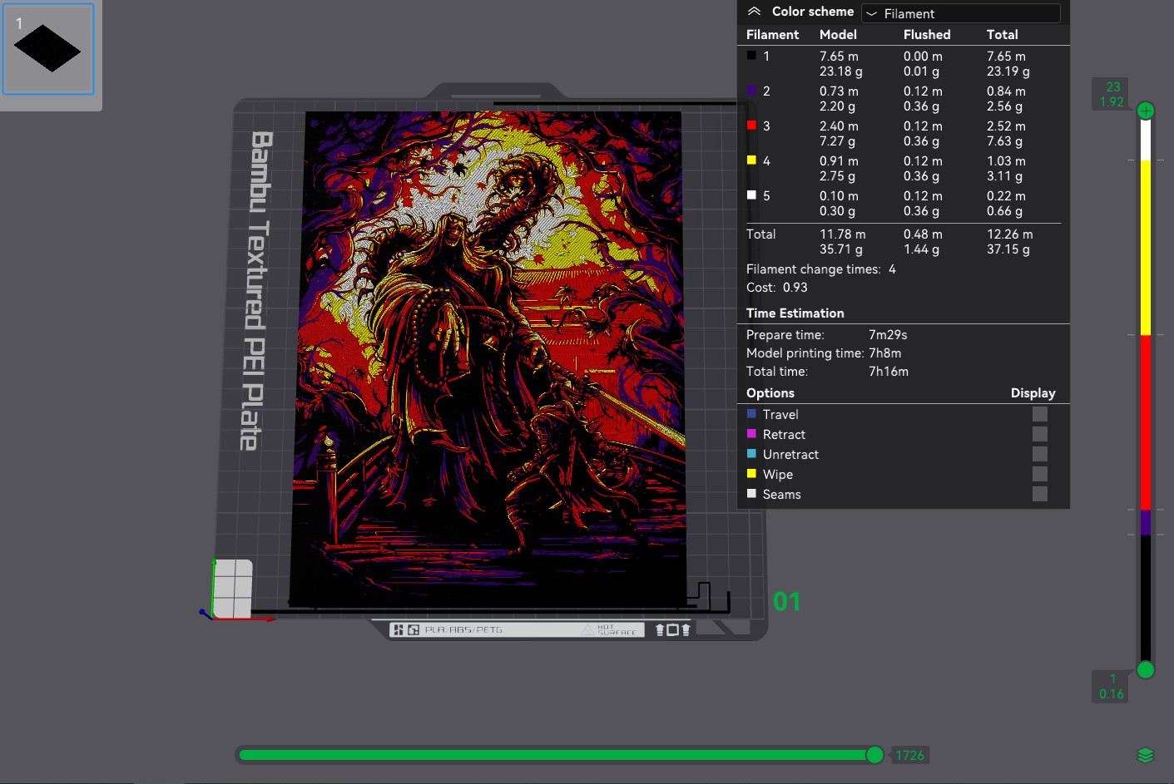Click the bottom handle of vertical layer slider

pos(1146,669)
